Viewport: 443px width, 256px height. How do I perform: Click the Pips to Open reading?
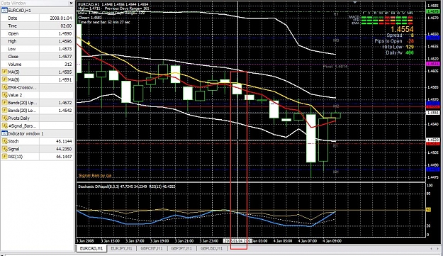[394, 41]
